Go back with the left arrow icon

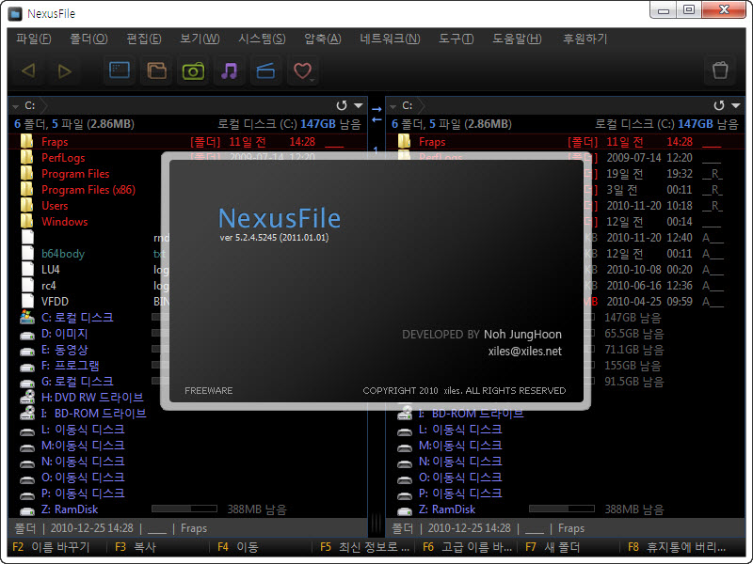28,71
